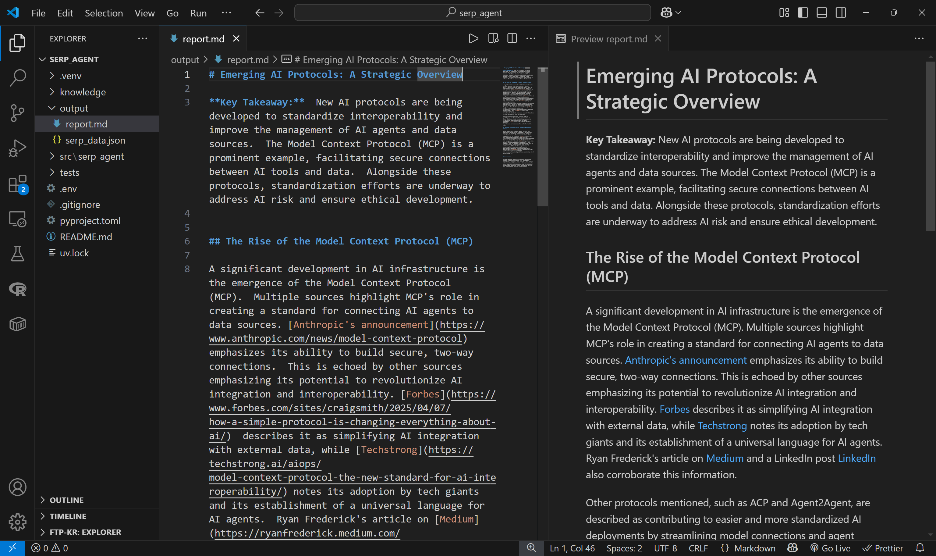Close the Preview report.md tab
936x556 pixels.
tap(658, 39)
